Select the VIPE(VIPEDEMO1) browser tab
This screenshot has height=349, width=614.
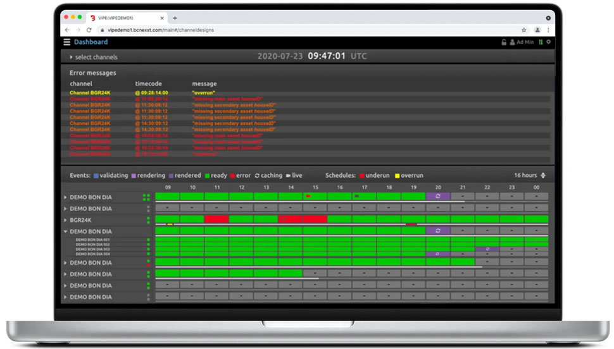[125, 18]
